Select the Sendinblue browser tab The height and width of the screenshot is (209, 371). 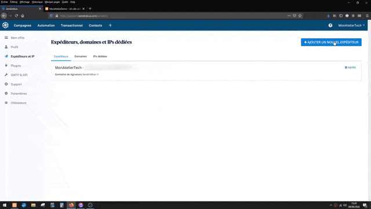click(21, 9)
